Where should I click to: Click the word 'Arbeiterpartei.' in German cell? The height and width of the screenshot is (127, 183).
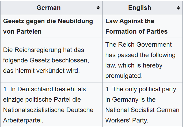[x=23, y=120]
